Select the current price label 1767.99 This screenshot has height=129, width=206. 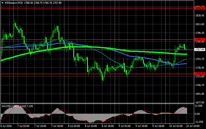click(x=200, y=50)
